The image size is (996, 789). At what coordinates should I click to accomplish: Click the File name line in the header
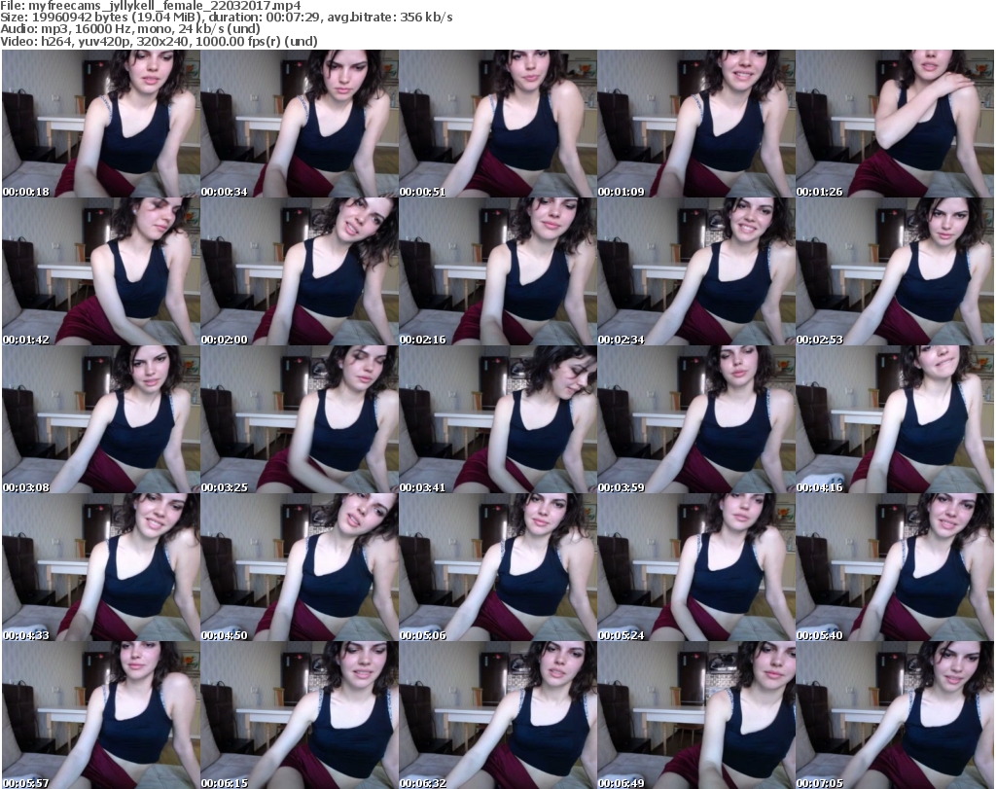[x=151, y=6]
